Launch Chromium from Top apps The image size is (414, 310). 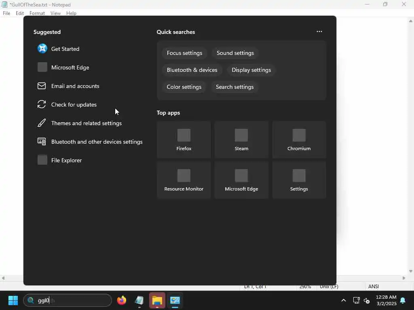pos(299,140)
